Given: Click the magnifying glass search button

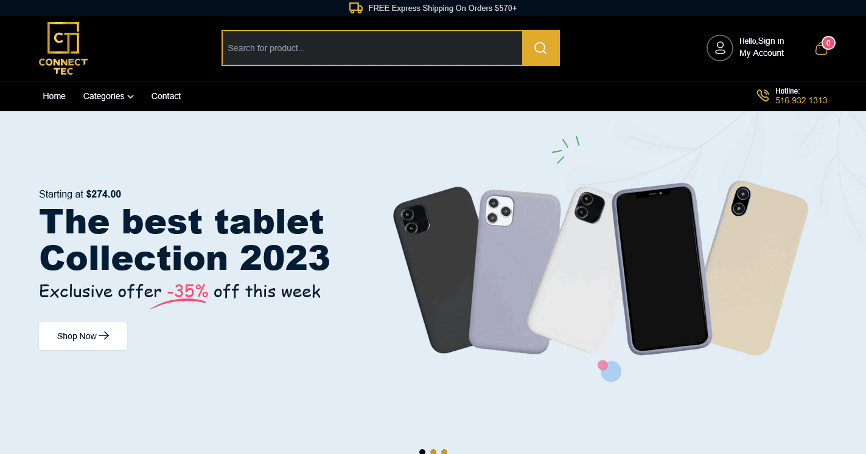Looking at the screenshot, I should pos(540,48).
